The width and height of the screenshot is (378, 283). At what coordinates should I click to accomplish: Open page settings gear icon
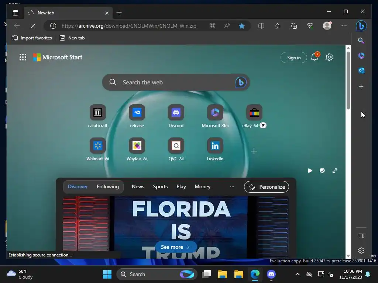click(x=329, y=57)
